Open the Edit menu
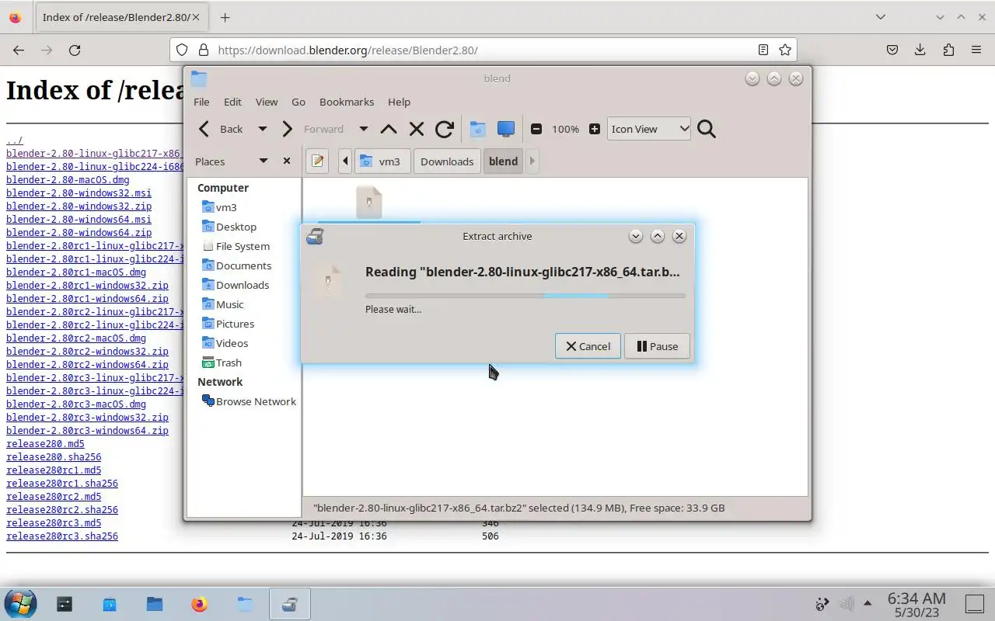The height and width of the screenshot is (621, 995). click(232, 102)
